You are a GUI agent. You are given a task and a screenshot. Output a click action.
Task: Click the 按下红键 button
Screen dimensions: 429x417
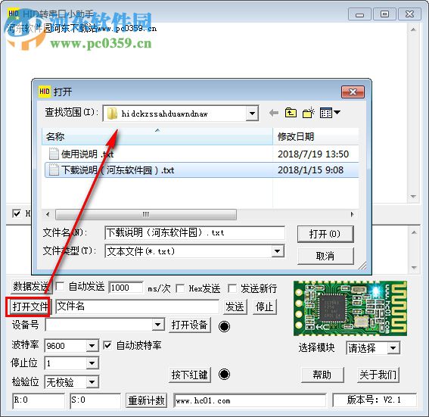(189, 375)
